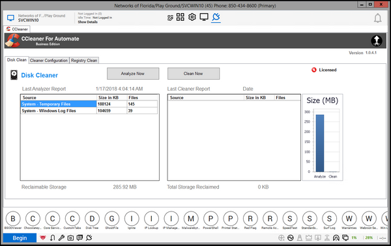The width and height of the screenshot is (391, 246).
Task: Click the 28% memory indicator in status tray
Action: tap(369, 238)
